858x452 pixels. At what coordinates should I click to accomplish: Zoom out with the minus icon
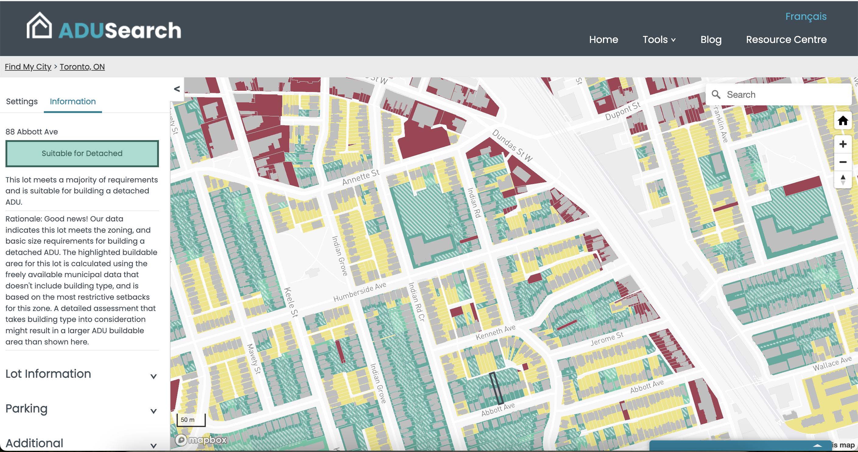click(843, 162)
